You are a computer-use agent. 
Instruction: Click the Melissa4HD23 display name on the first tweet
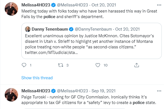tap(36, 5)
